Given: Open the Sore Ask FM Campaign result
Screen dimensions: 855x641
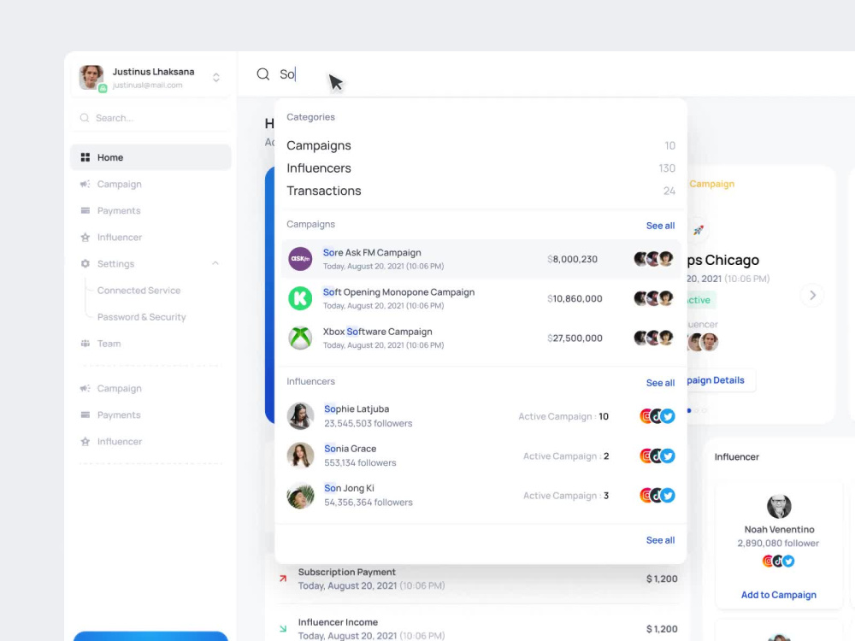Looking at the screenshot, I should coord(372,252).
